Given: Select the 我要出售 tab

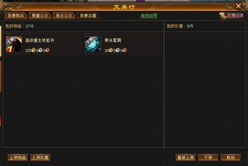Looking at the screenshot, I should tap(88, 16).
